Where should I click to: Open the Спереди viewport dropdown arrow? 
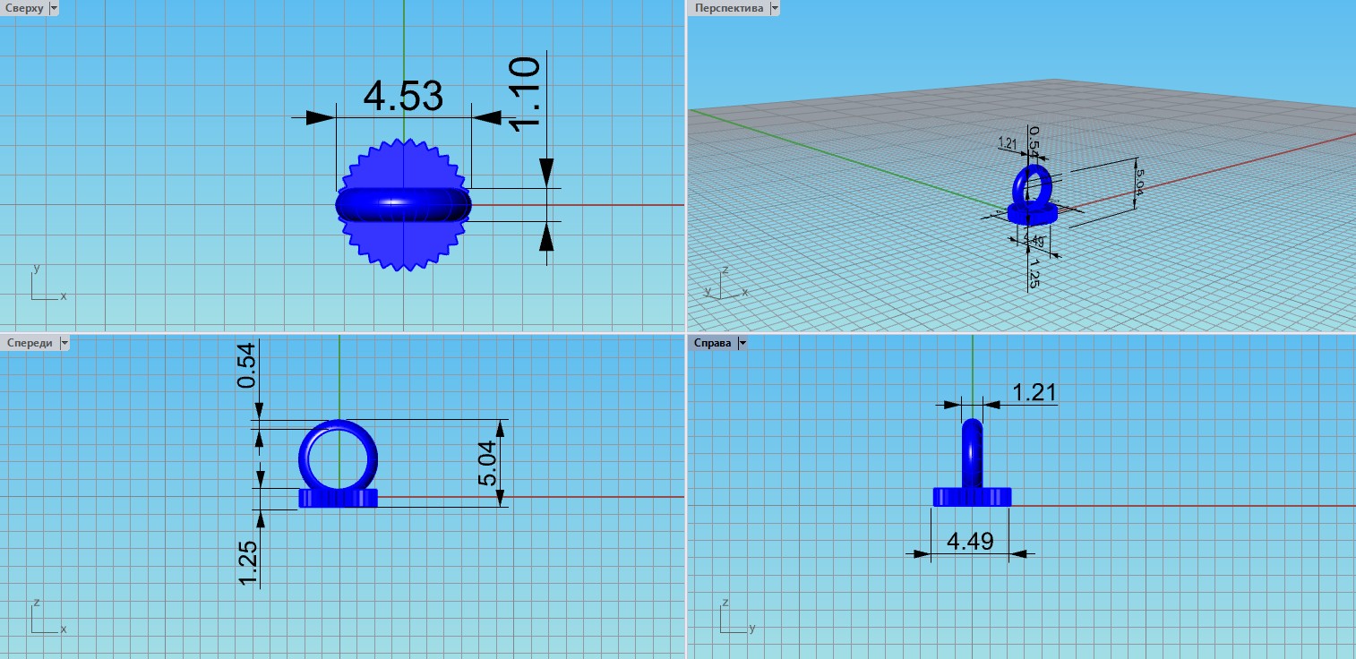click(64, 343)
